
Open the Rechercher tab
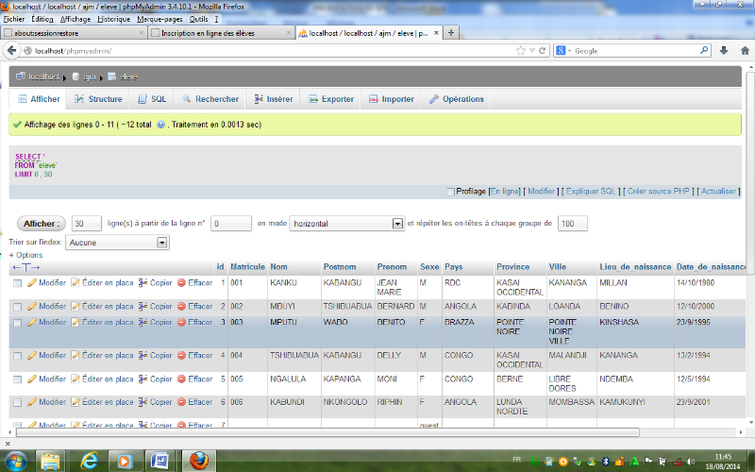210,99
